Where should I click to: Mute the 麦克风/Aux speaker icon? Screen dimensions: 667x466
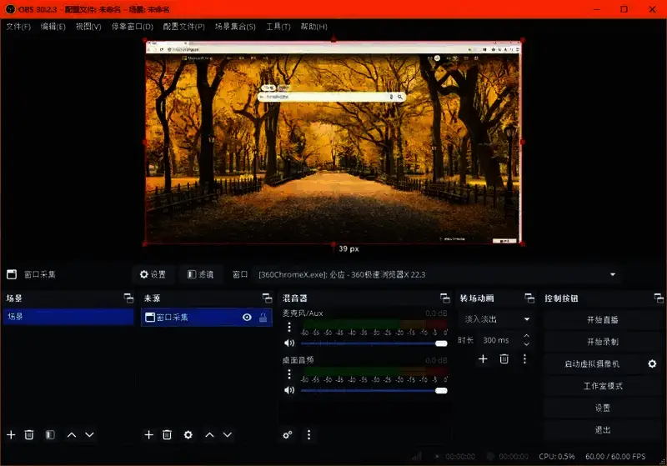[x=289, y=343]
